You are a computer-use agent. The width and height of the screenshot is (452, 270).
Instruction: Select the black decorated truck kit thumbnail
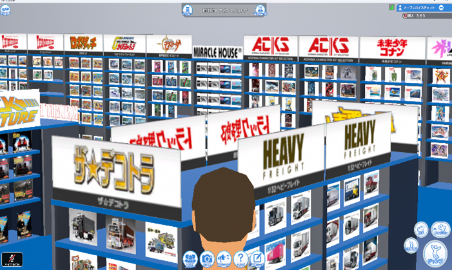click(83, 227)
